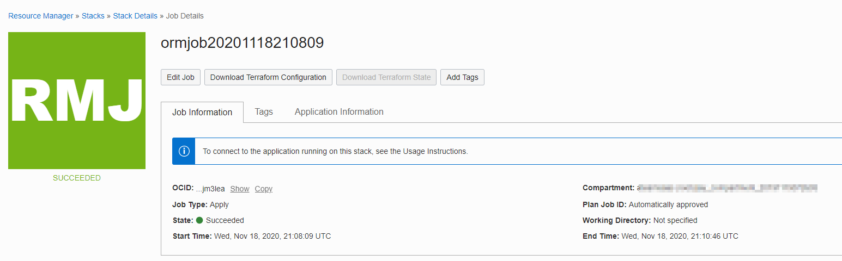Viewport: 842px width, 261px height.
Task: Click the Automatically approved Plan Job ID value
Action: (x=668, y=204)
